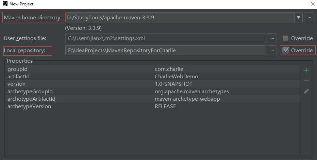Viewport: 317px width, 160px height.
Task: Browse for User settings file
Action: (x=272, y=38)
